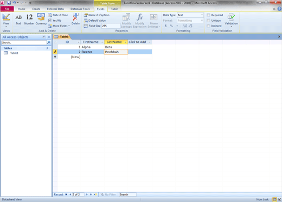Add a Currency field
The height and width of the screenshot is (202, 282).
pyautogui.click(x=41, y=20)
